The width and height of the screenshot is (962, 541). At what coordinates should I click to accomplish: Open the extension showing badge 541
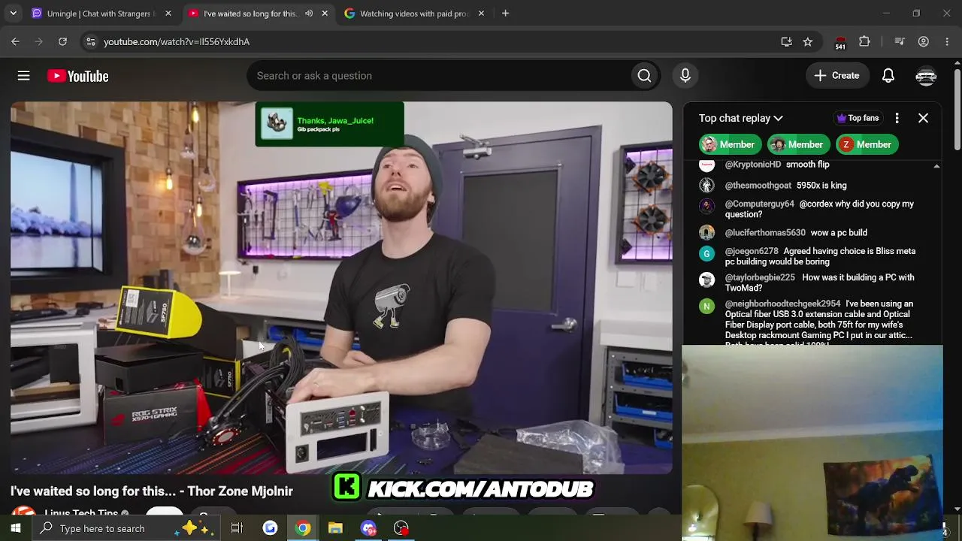840,42
